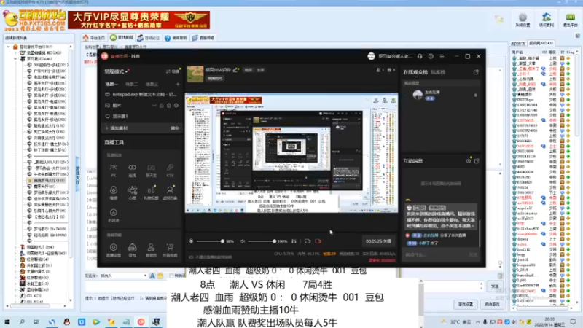
Task: Open the PK tool in live tools
Action: point(114,171)
